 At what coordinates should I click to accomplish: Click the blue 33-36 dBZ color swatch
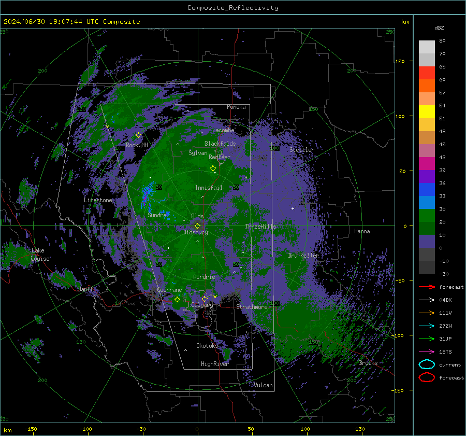(x=427, y=190)
